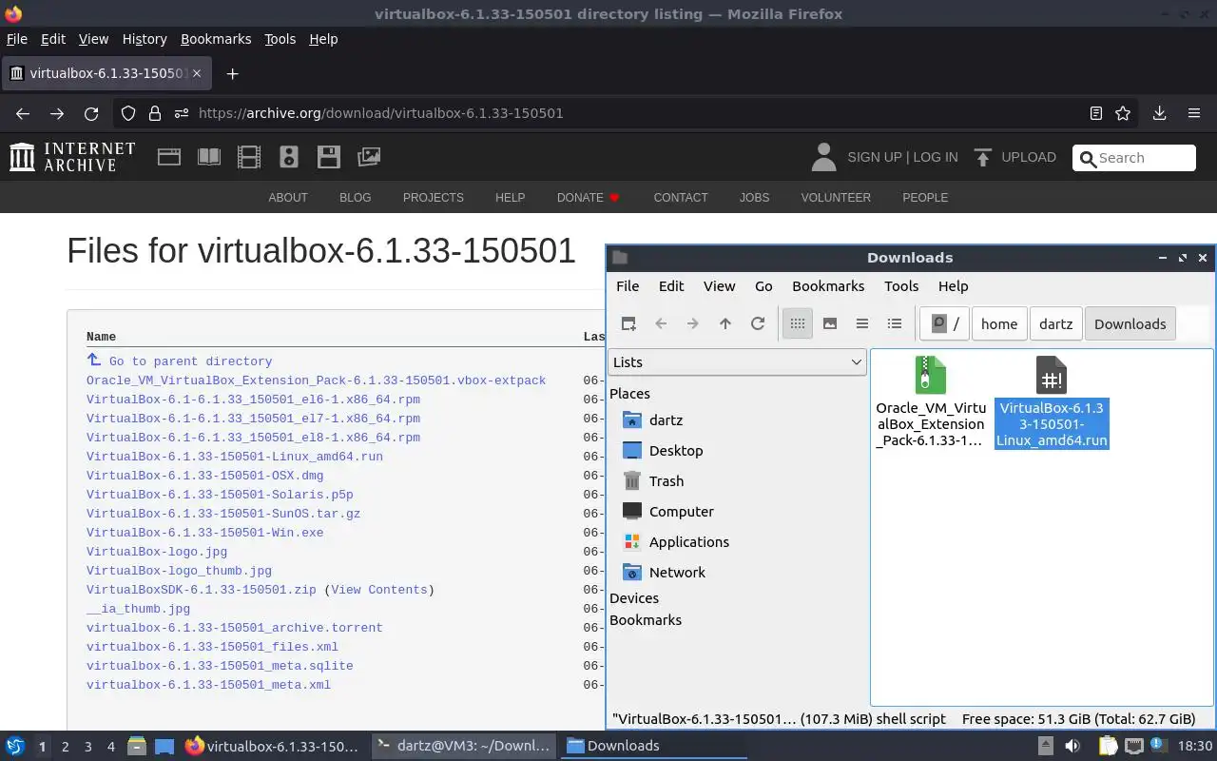The height and width of the screenshot is (761, 1217).
Task: Click the padlock site security icon
Action: coord(155,113)
